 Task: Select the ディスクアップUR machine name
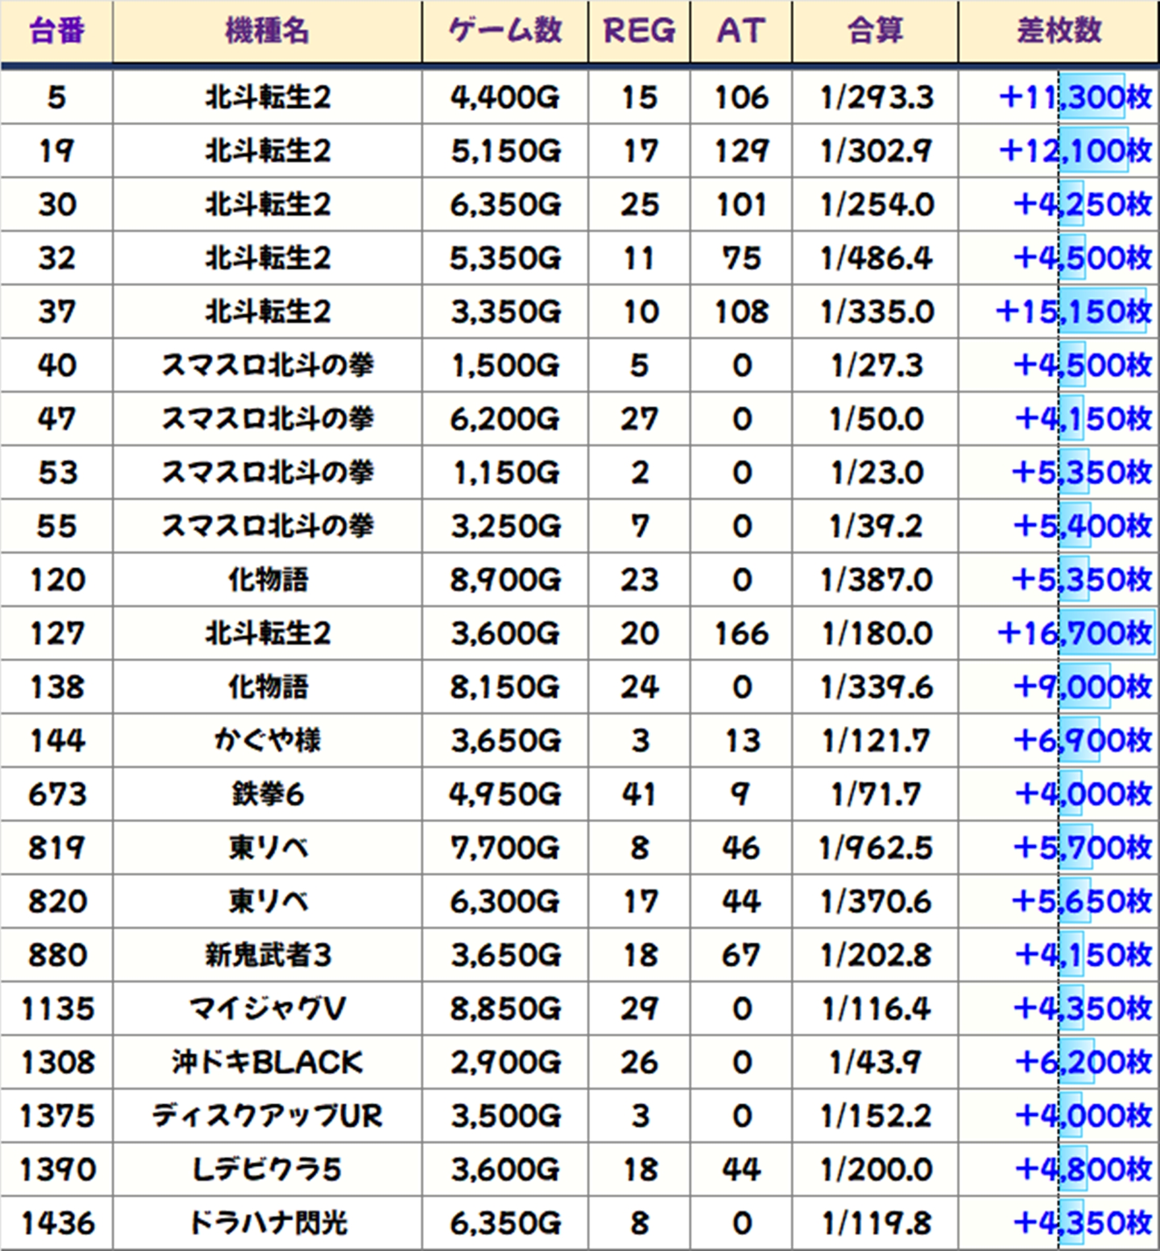click(x=267, y=1116)
